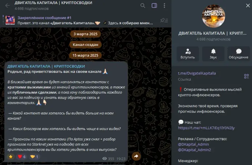252x165 pixels.
Task: Click the Менеджер: label
Action: [x=188, y=161]
